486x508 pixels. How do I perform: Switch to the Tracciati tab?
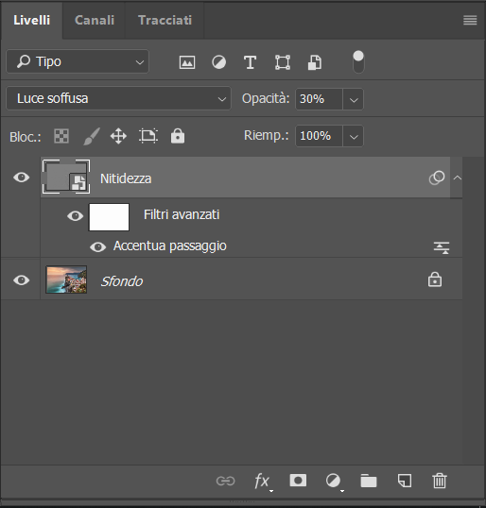point(165,20)
